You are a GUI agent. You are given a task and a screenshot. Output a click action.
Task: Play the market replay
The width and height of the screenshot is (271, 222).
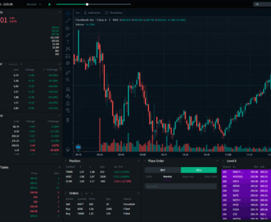pos(50,4)
